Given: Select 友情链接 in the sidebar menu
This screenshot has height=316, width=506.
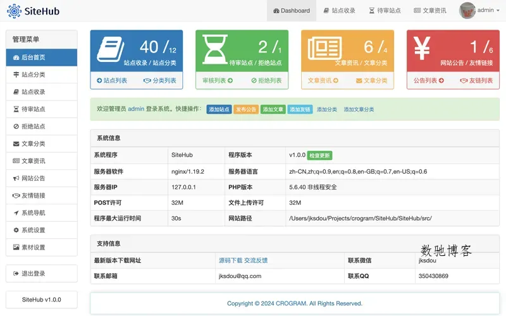Looking at the screenshot, I should coord(42,195).
